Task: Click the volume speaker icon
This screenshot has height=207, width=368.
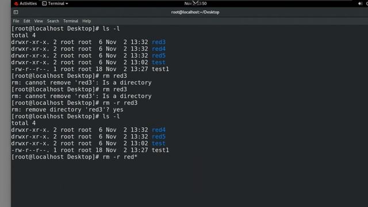Action: (360, 3)
